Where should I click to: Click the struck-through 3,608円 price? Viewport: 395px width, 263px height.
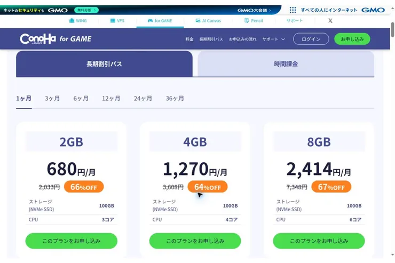[x=173, y=187]
